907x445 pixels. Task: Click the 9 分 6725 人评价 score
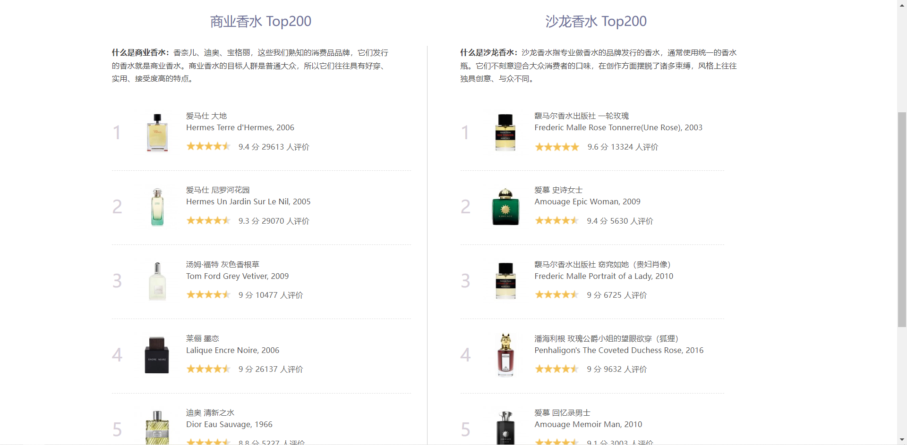click(x=617, y=295)
